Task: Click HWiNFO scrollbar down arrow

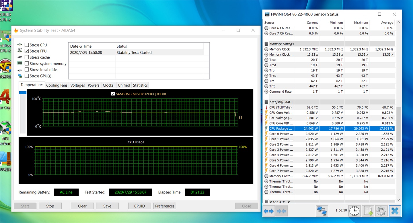Action: click(399, 200)
